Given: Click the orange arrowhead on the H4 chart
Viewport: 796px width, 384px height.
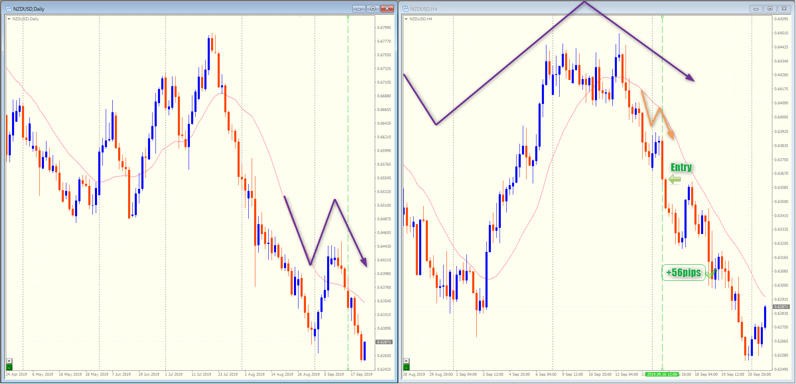Looking at the screenshot, I should (x=670, y=135).
